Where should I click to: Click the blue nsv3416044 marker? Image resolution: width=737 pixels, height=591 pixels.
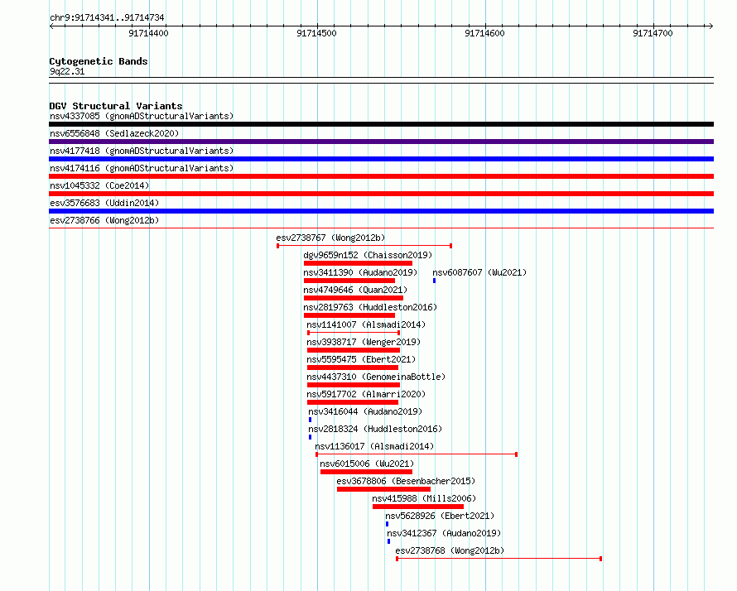click(x=311, y=420)
